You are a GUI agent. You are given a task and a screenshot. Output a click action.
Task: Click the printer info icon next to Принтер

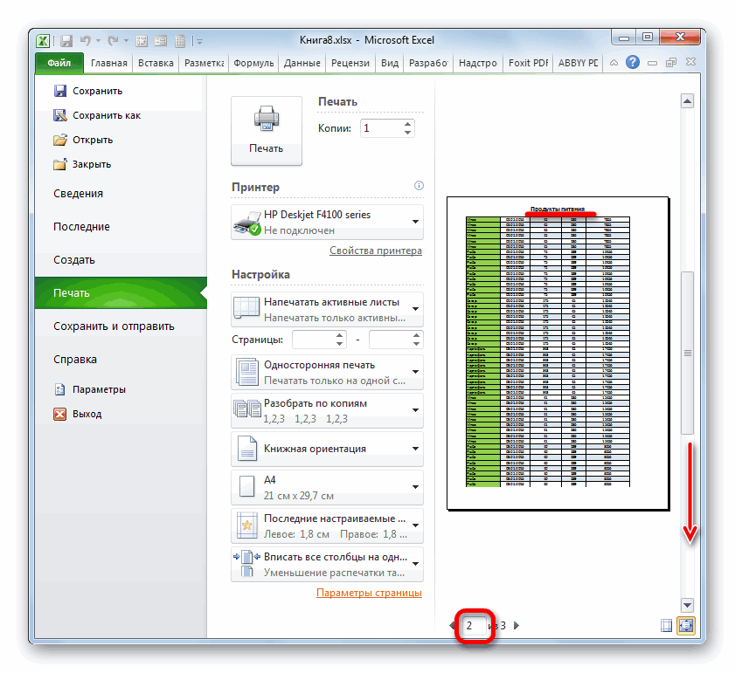click(x=419, y=186)
